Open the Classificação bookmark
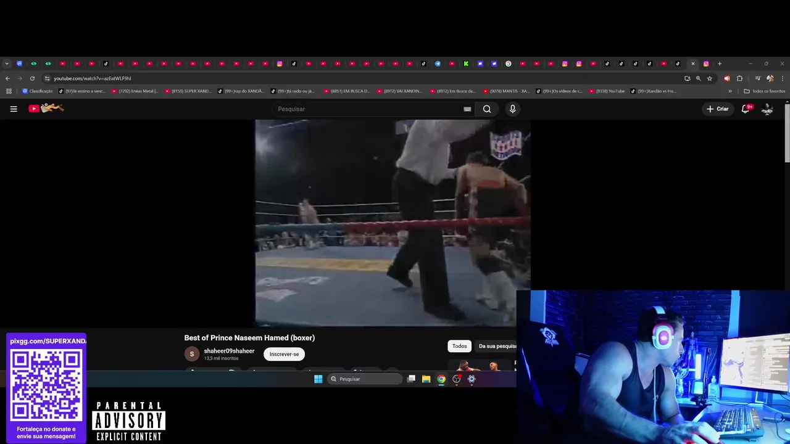The width and height of the screenshot is (790, 444). point(37,91)
